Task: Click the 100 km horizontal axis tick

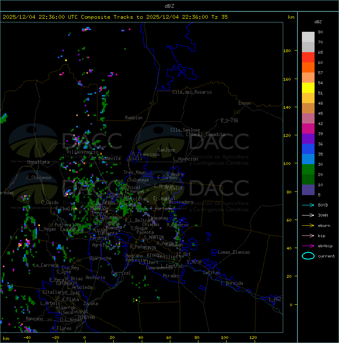Action: (225, 338)
